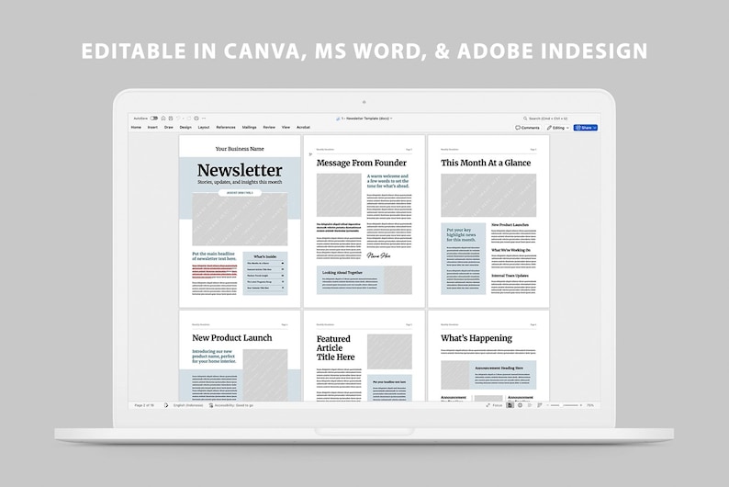Open the View ribbon tab
Screen dimensions: 729x487
[286, 127]
